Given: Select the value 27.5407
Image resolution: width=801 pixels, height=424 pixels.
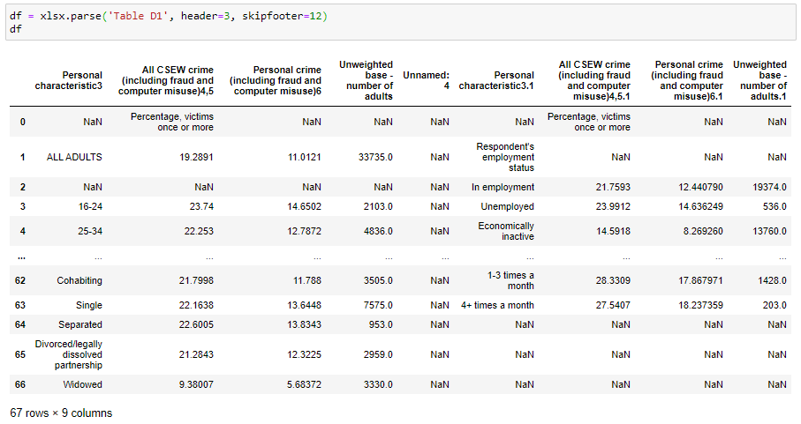Looking at the screenshot, I should click(x=613, y=305).
